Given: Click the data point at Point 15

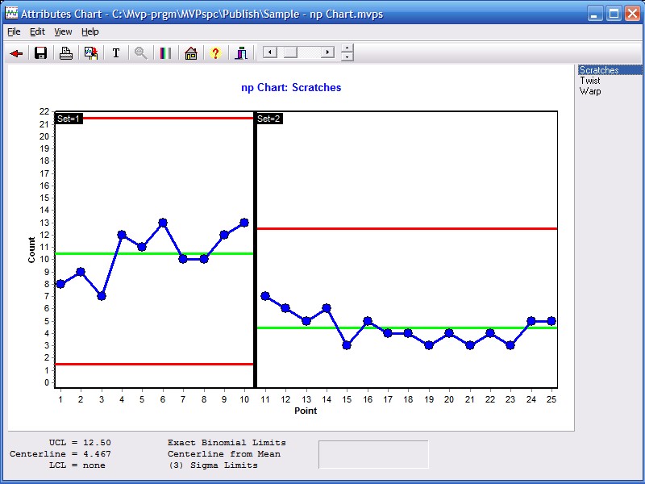Looking at the screenshot, I should tap(347, 345).
